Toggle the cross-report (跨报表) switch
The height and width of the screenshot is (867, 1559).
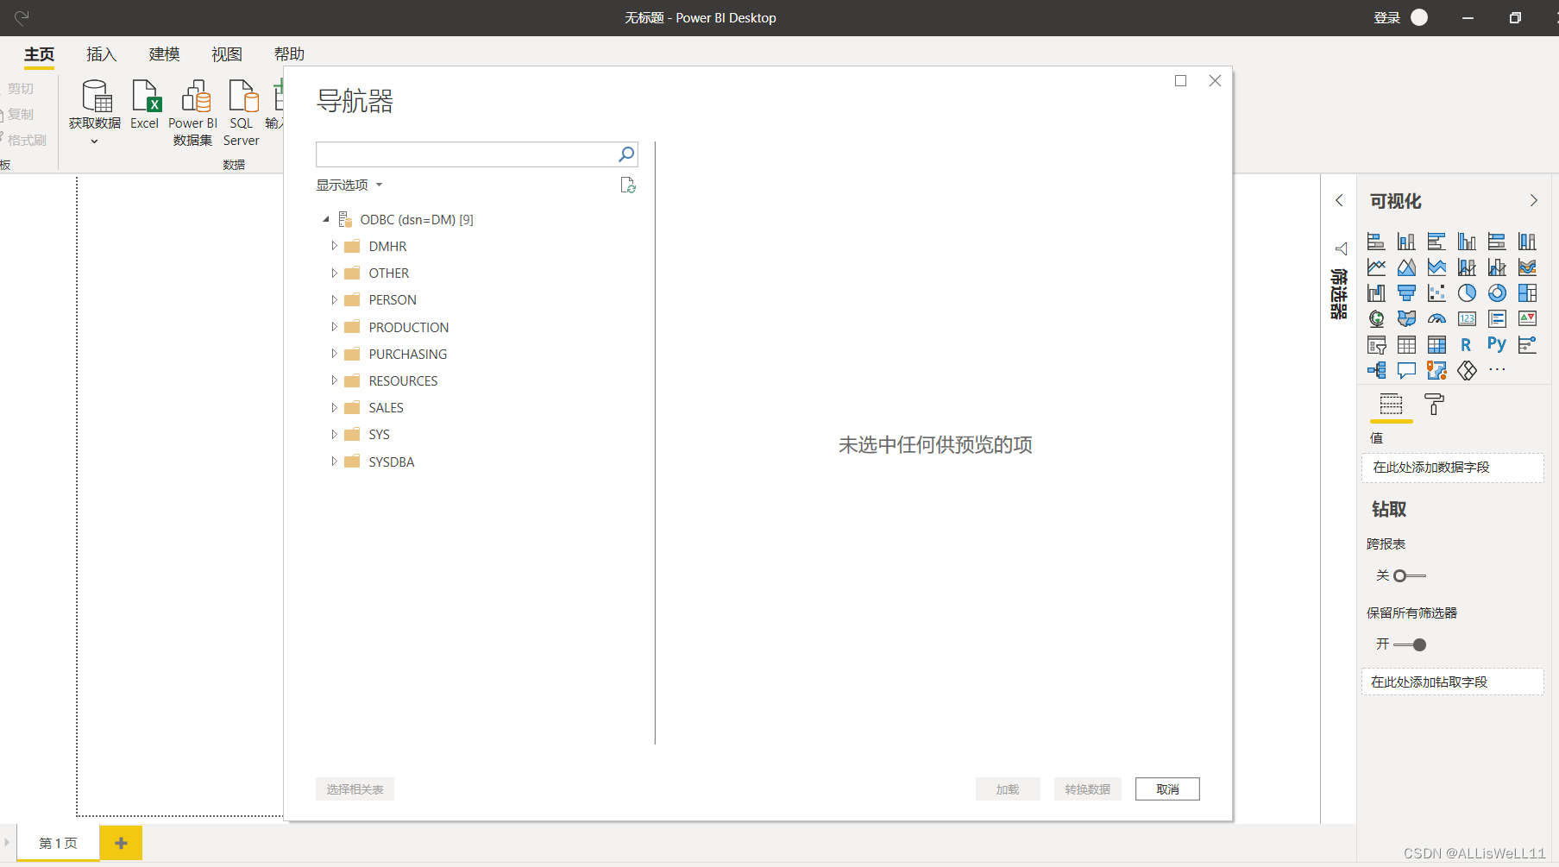1409,575
